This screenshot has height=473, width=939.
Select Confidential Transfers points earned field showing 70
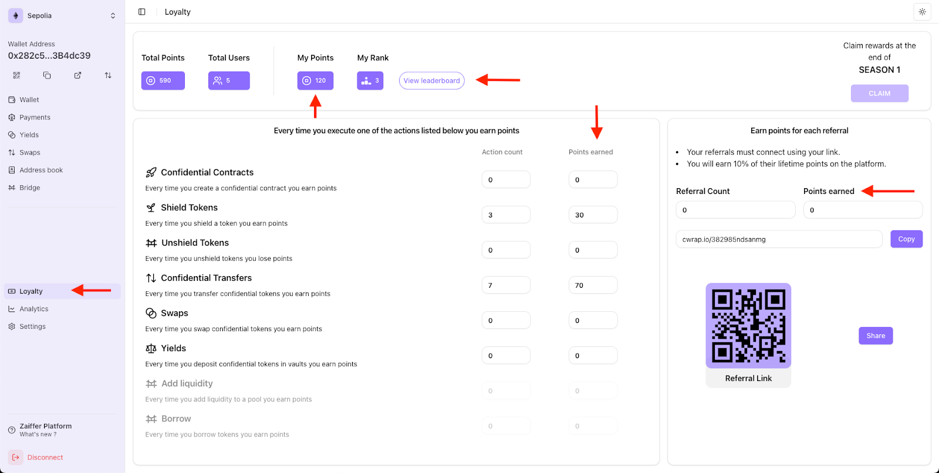point(593,285)
